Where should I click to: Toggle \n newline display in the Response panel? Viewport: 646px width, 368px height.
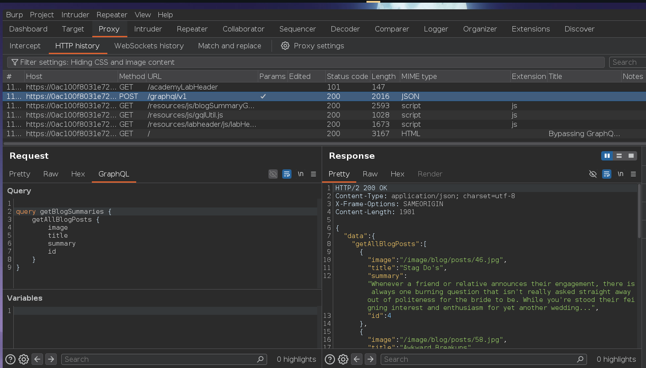click(x=620, y=174)
